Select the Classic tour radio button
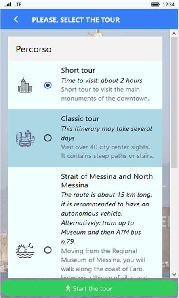Image resolution: width=179 pixels, height=298 pixels. pyautogui.click(x=48, y=138)
